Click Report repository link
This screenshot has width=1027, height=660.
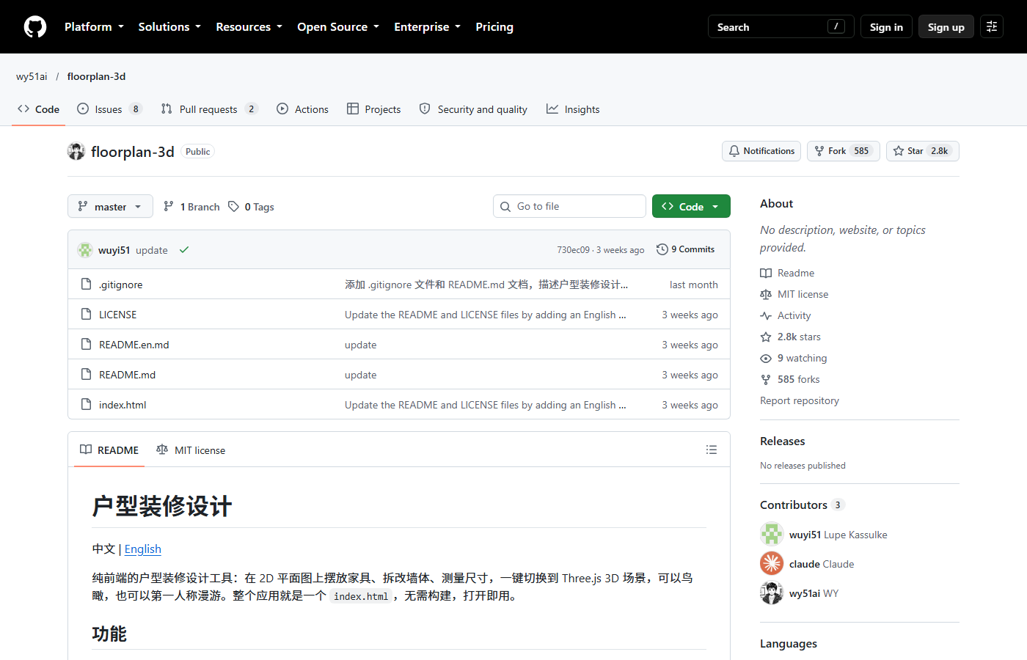(800, 400)
